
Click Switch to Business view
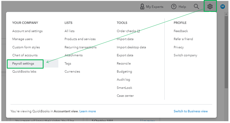pyautogui.click(x=191, y=111)
